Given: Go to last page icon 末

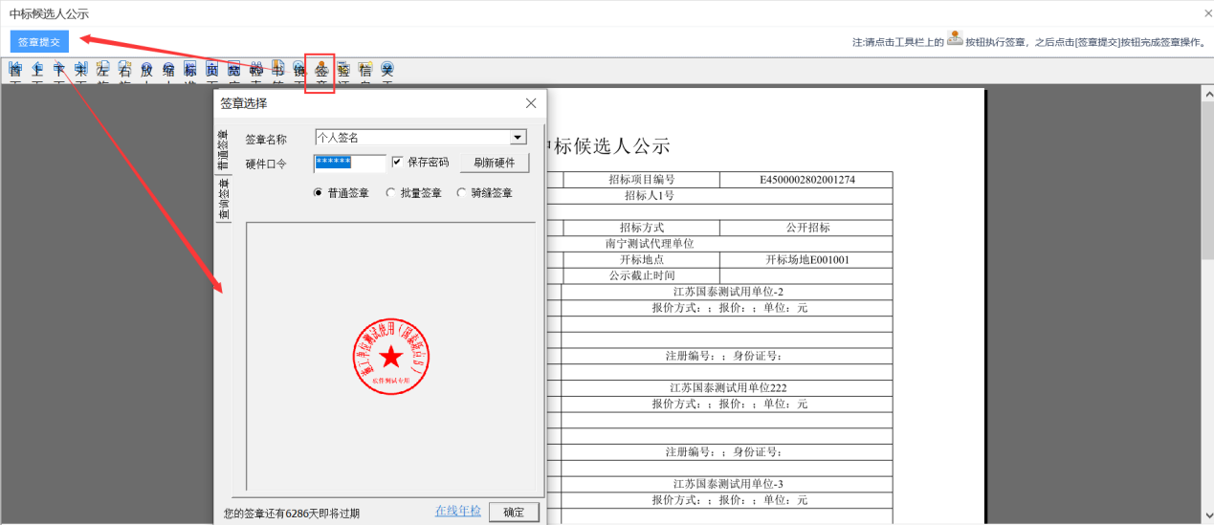Looking at the screenshot, I should click(x=81, y=70).
